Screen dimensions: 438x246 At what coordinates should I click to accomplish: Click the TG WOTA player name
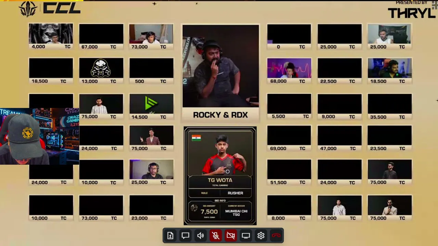220,180
